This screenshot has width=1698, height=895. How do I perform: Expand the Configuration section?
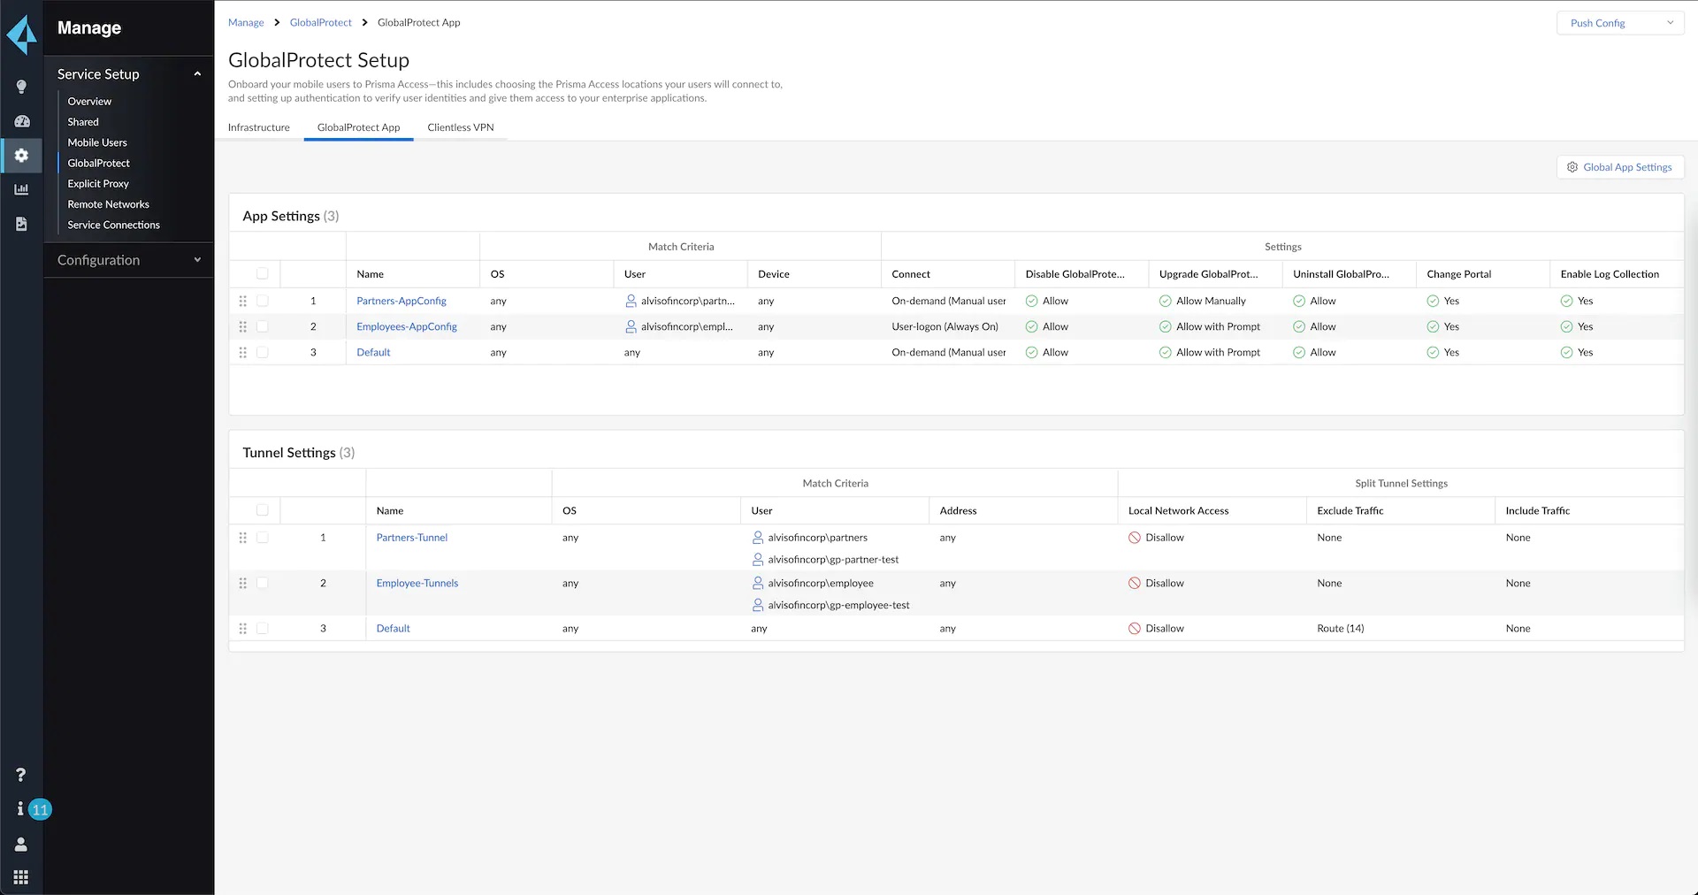(129, 260)
